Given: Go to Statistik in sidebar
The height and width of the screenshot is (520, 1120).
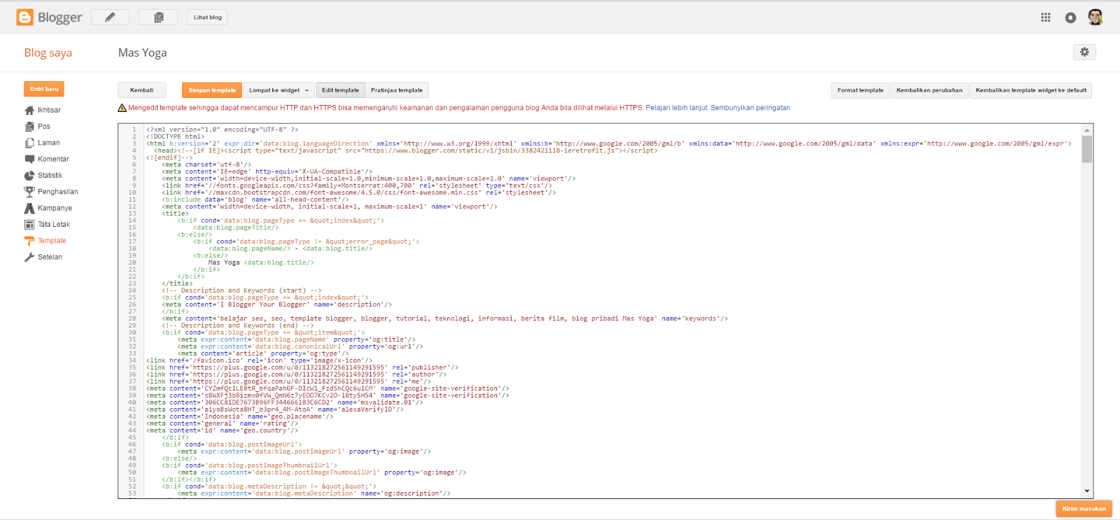Looking at the screenshot, I should (x=50, y=176).
